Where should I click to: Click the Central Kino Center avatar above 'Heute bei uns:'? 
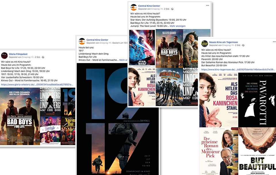tap(82, 41)
